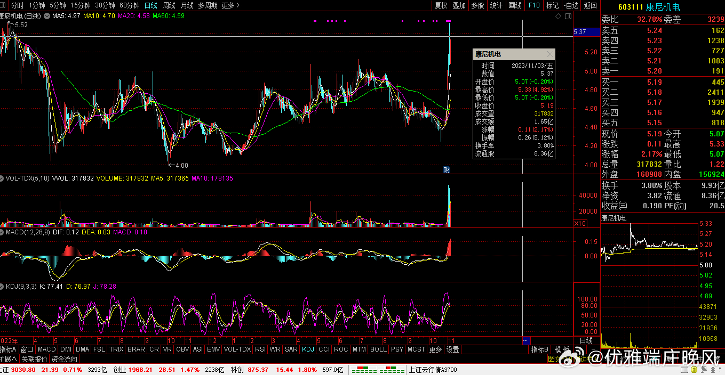The height and width of the screenshot is (375, 725).
Task: Select the DMA indicator tab
Action: [83, 349]
